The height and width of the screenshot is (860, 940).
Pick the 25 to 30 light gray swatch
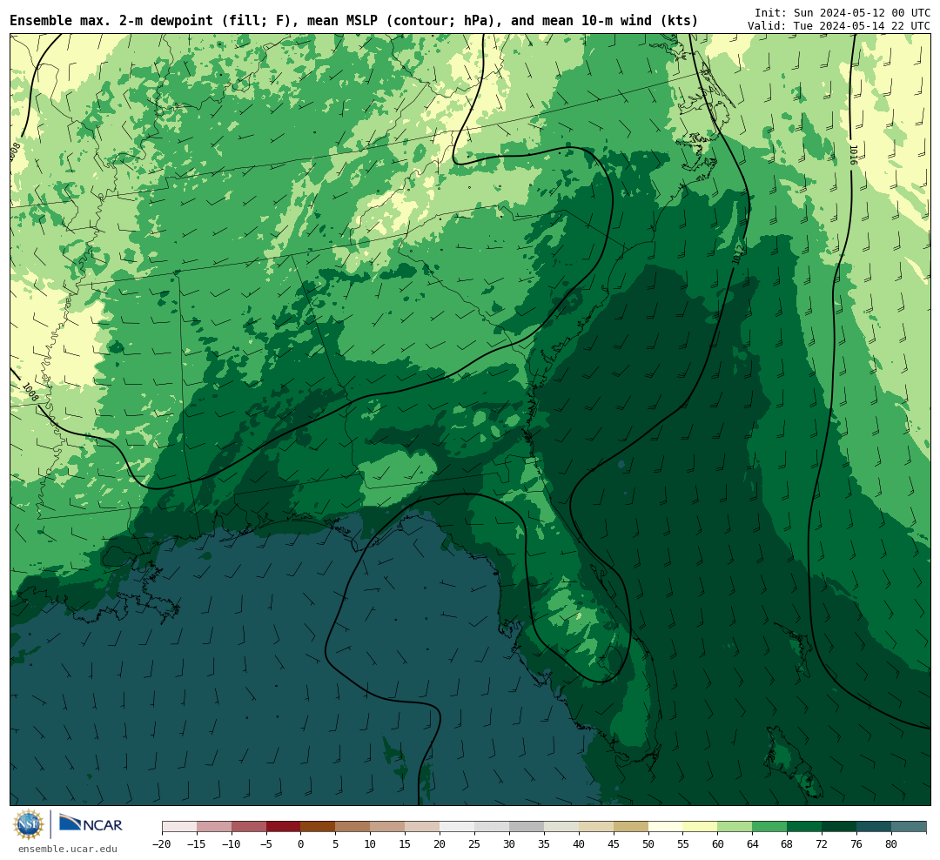pyautogui.click(x=492, y=826)
